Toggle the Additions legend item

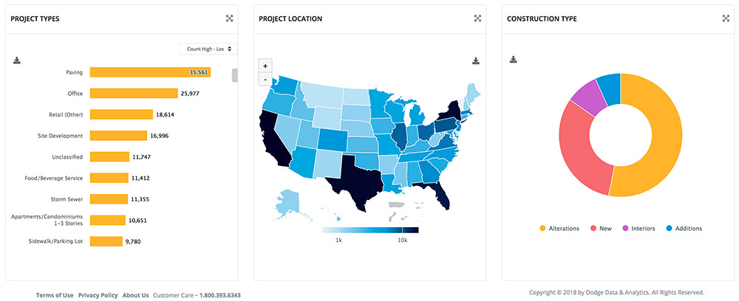[x=684, y=229]
